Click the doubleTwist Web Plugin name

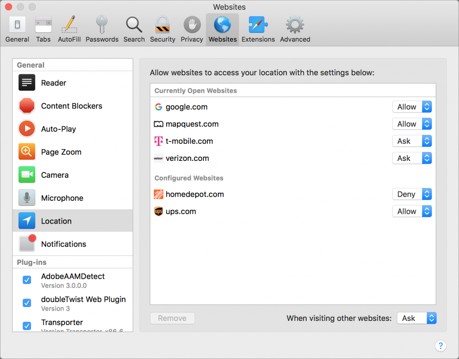coord(83,299)
